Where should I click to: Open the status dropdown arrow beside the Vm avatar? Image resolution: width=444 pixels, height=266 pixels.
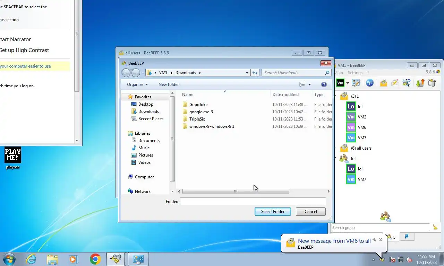point(348,83)
